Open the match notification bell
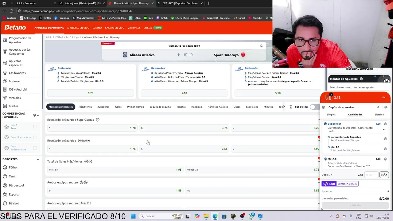 click(261, 45)
